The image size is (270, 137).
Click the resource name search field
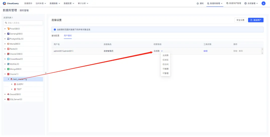tap(23, 23)
